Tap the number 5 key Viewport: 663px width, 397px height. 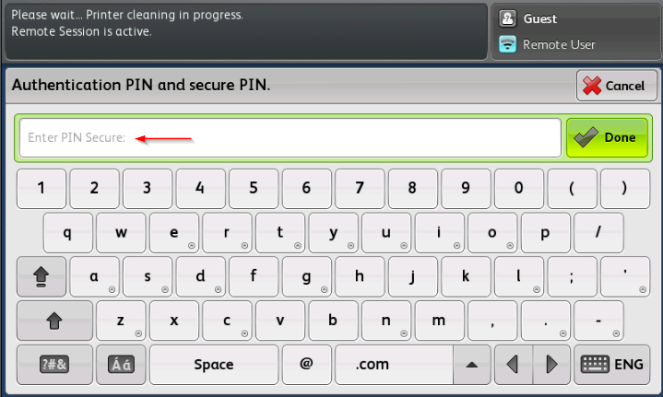click(x=254, y=189)
